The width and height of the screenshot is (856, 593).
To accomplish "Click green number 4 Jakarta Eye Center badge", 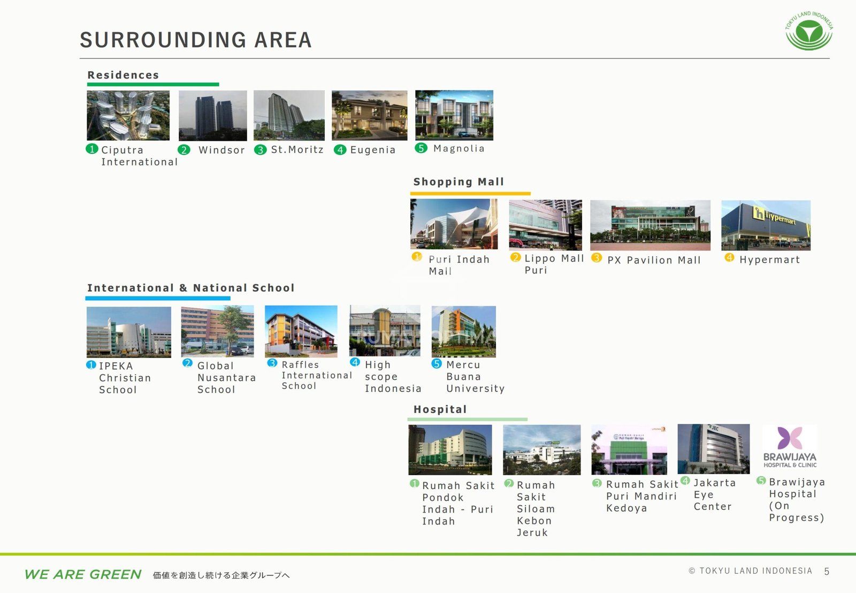I will 685,481.
